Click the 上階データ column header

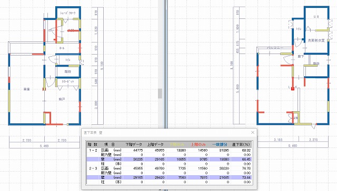tap(155, 144)
